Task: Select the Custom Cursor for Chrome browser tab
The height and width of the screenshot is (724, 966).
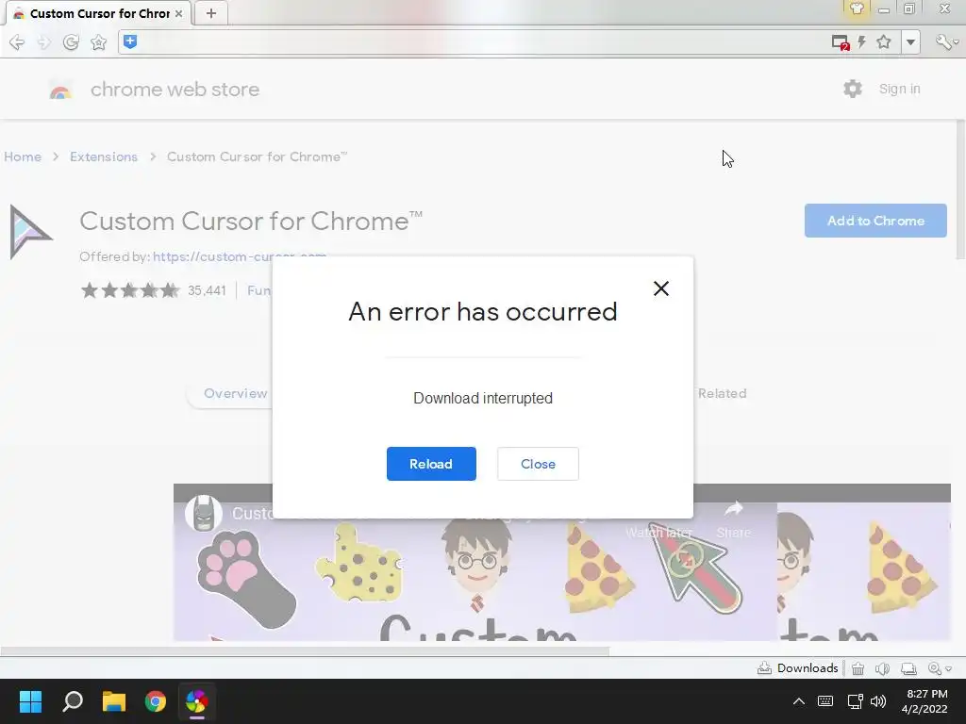Action: point(98,13)
